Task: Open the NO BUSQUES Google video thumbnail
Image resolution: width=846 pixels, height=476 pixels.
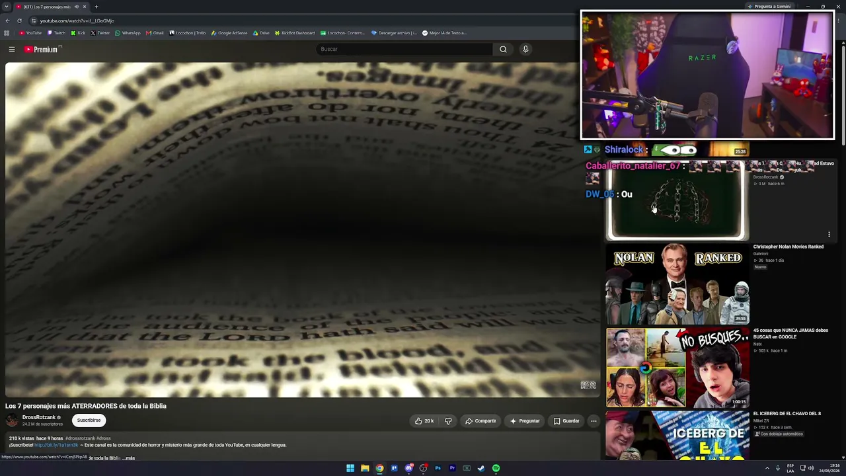Action: [x=677, y=368]
